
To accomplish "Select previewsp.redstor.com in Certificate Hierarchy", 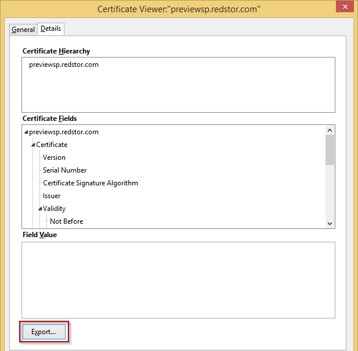I will click(x=64, y=65).
